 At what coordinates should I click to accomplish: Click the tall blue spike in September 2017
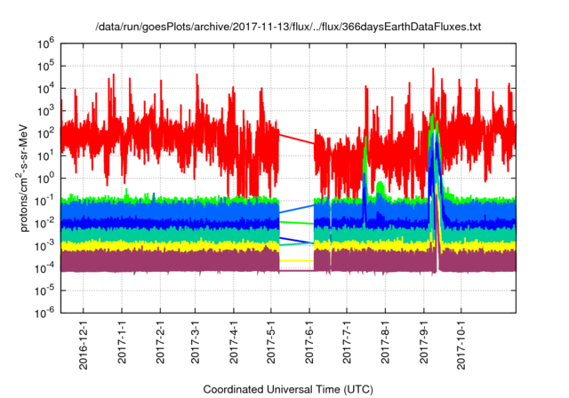pos(435,178)
